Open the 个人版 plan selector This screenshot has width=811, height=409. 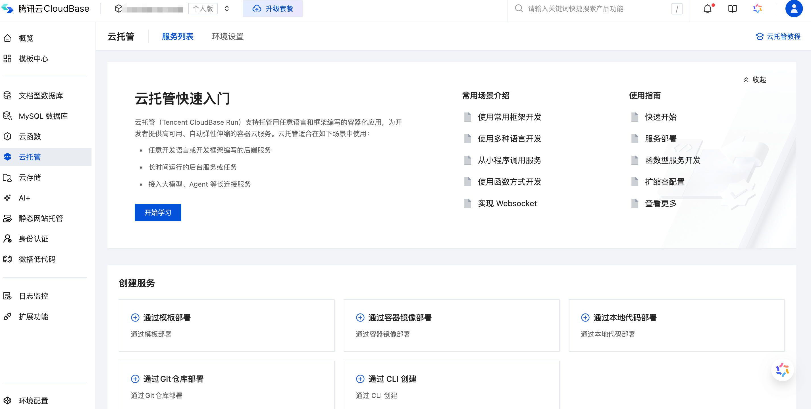[203, 9]
